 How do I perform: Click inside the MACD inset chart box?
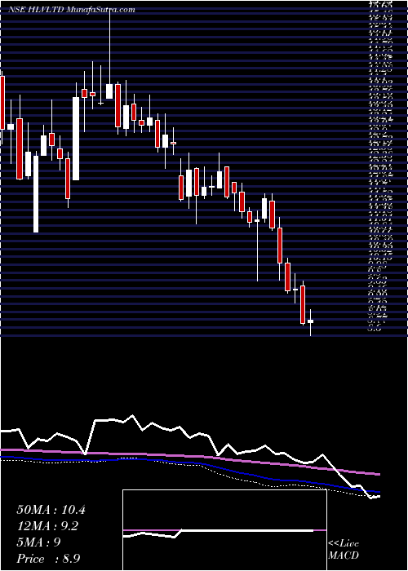(x=224, y=530)
